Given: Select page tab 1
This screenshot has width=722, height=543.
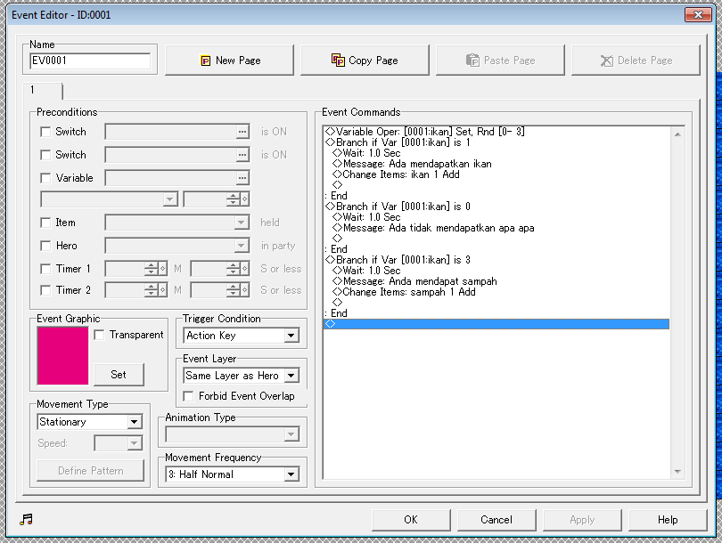Looking at the screenshot, I should (43, 90).
